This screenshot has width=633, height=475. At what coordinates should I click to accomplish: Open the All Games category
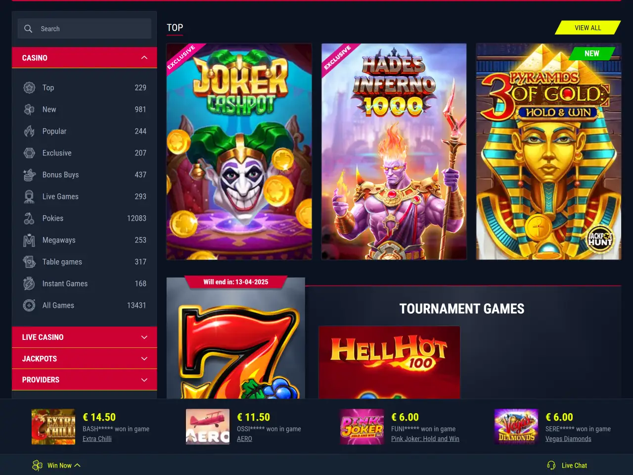coord(85,305)
